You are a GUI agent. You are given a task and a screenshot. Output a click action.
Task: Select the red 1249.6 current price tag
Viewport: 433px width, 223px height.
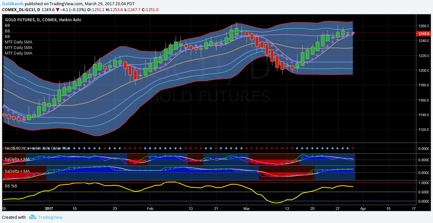[x=423, y=33]
